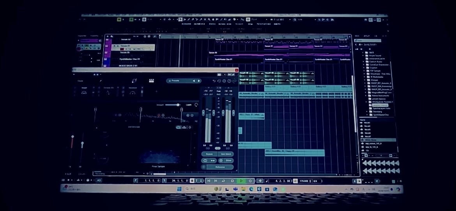456x211 pixels.
Task: Click the Bypass button in Ozone
Action: point(209,154)
